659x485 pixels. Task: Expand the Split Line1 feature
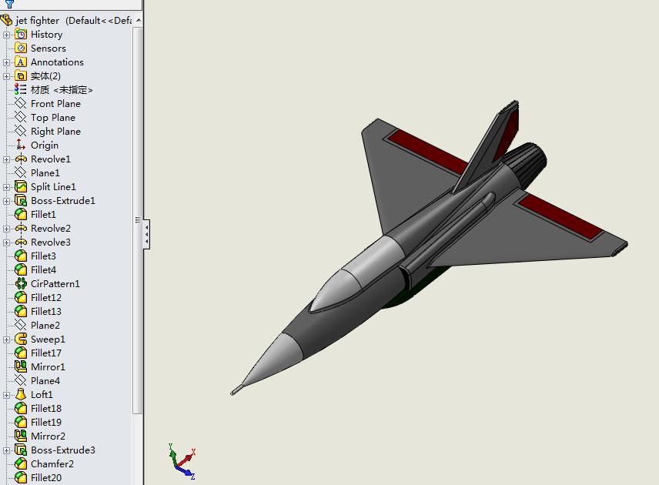coord(6,187)
